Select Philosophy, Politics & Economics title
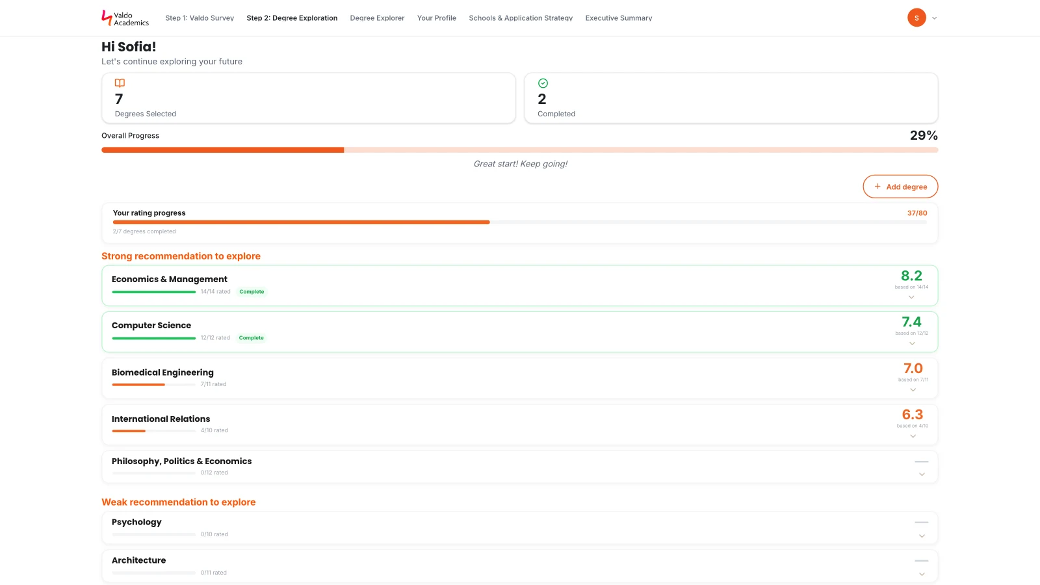The height and width of the screenshot is (585, 1040). click(x=181, y=461)
